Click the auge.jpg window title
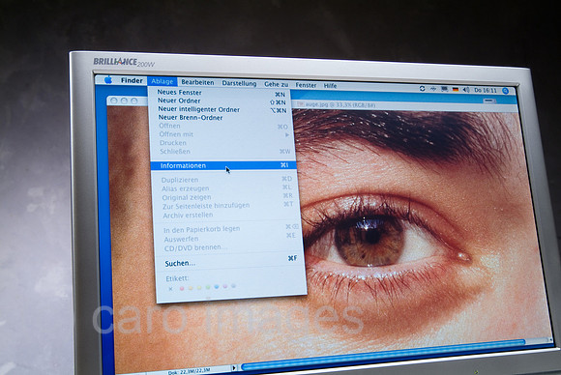Image resolution: width=561 pixels, height=375 pixels. (340, 104)
